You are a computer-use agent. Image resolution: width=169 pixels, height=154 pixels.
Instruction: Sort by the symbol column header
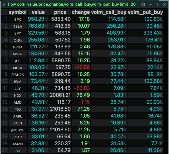[18, 12]
